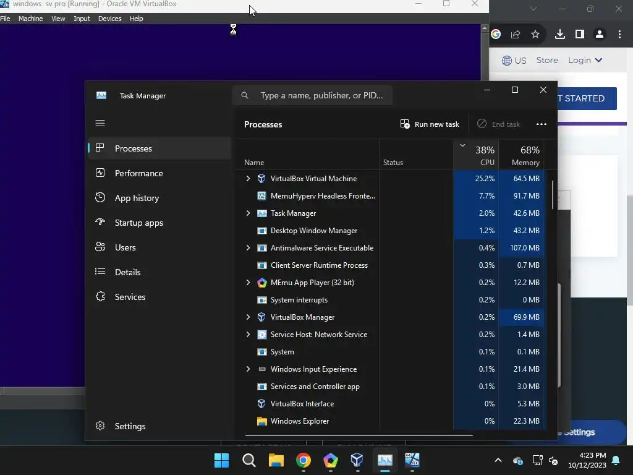The image size is (633, 475).
Task: Click the Task Manager horizontal scrollbar
Action: (359, 435)
